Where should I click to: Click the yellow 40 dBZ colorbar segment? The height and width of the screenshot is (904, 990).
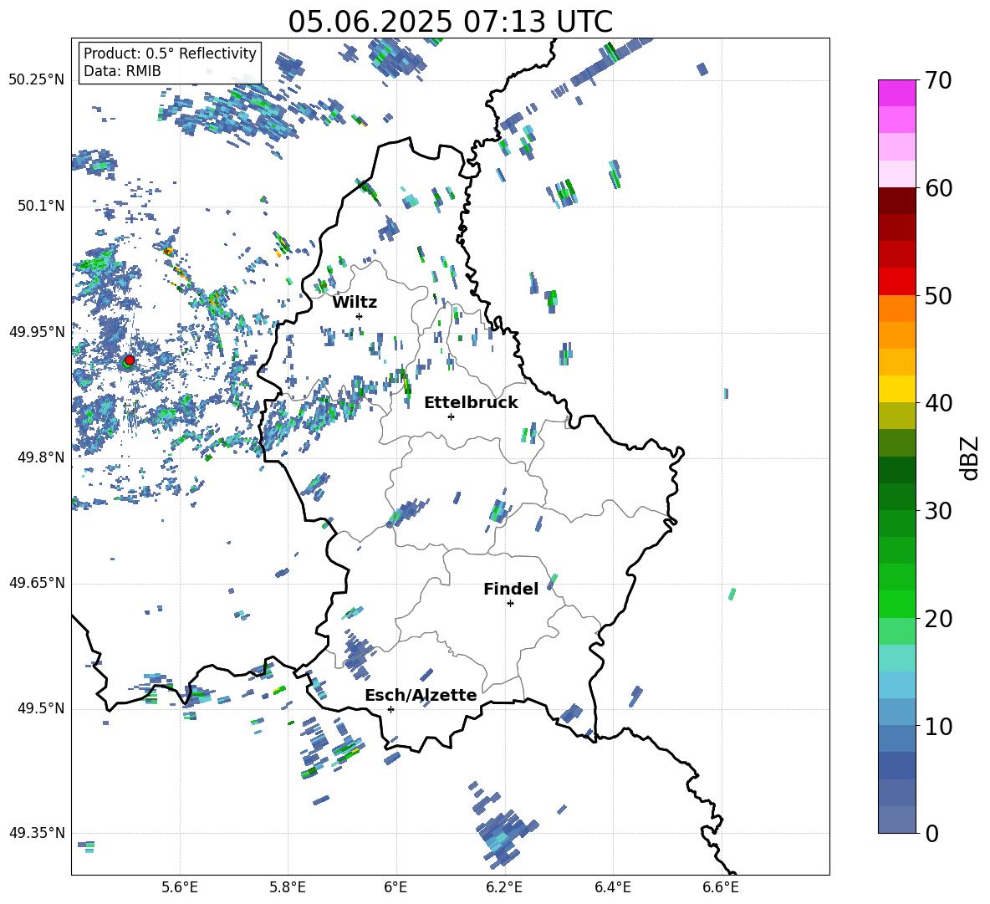click(x=896, y=389)
